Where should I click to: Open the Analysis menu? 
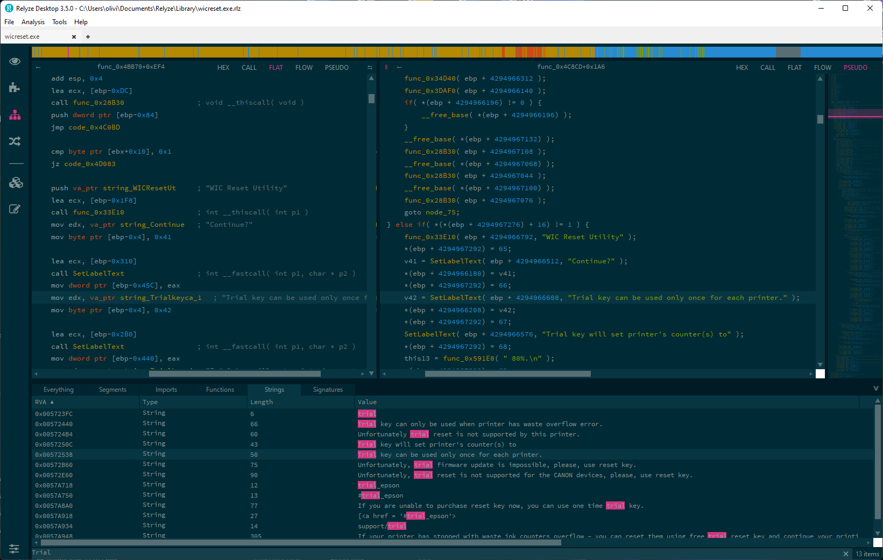pos(33,22)
